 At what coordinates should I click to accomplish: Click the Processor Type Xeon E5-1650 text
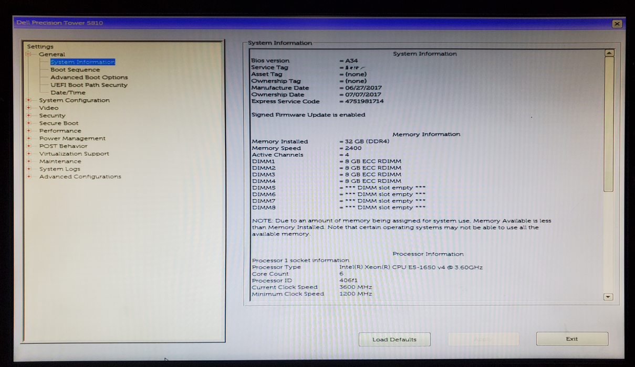[x=411, y=267]
